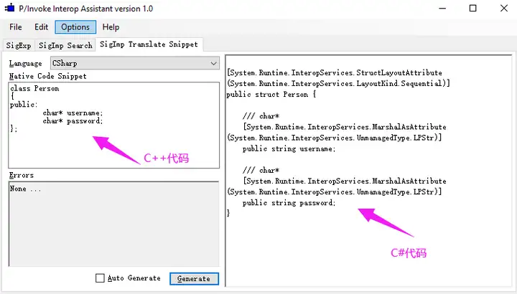Click 'public string password;' in output
The height and width of the screenshot is (294, 517).
[x=289, y=203]
